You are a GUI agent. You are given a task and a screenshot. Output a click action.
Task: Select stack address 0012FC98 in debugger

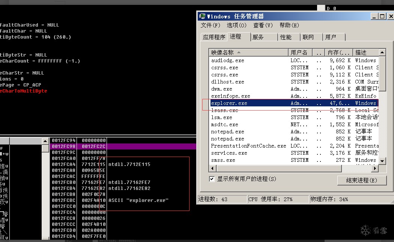click(x=63, y=146)
